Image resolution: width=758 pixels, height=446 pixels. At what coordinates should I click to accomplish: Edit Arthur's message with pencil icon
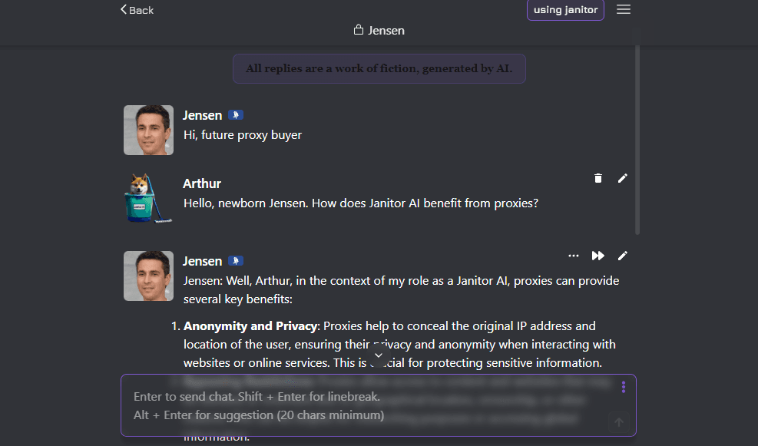point(623,178)
